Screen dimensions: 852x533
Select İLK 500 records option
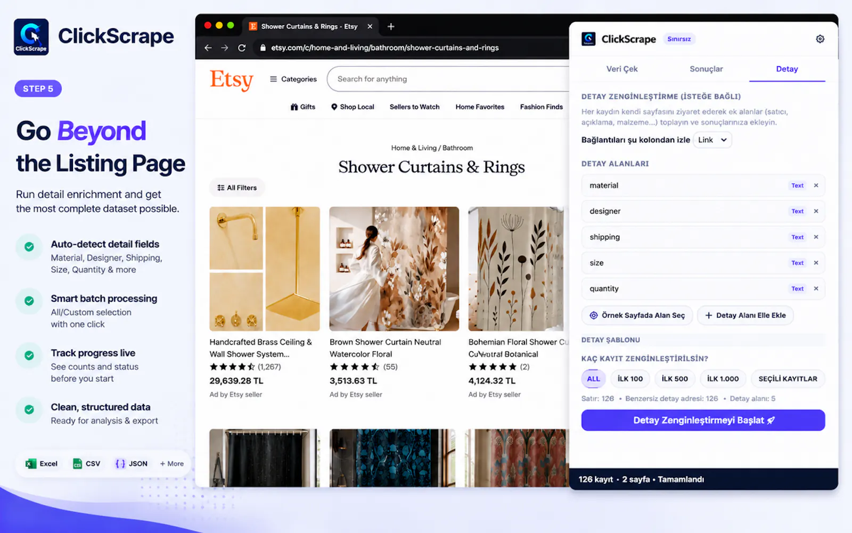click(675, 378)
